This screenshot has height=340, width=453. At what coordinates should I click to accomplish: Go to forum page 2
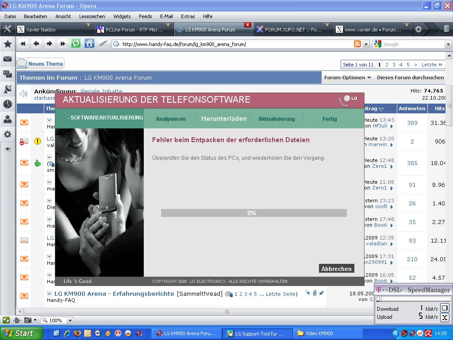[387, 65]
